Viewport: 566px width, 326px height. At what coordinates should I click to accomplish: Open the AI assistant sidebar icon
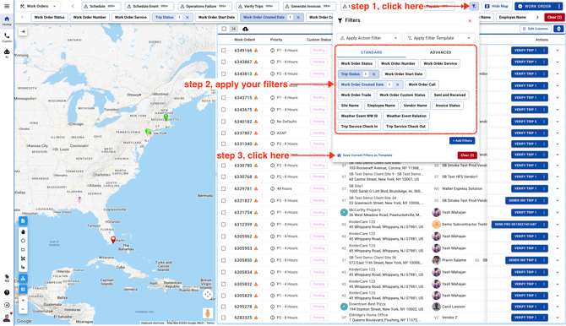point(7,53)
